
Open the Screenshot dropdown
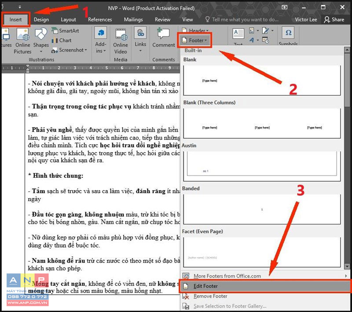[x=69, y=50]
